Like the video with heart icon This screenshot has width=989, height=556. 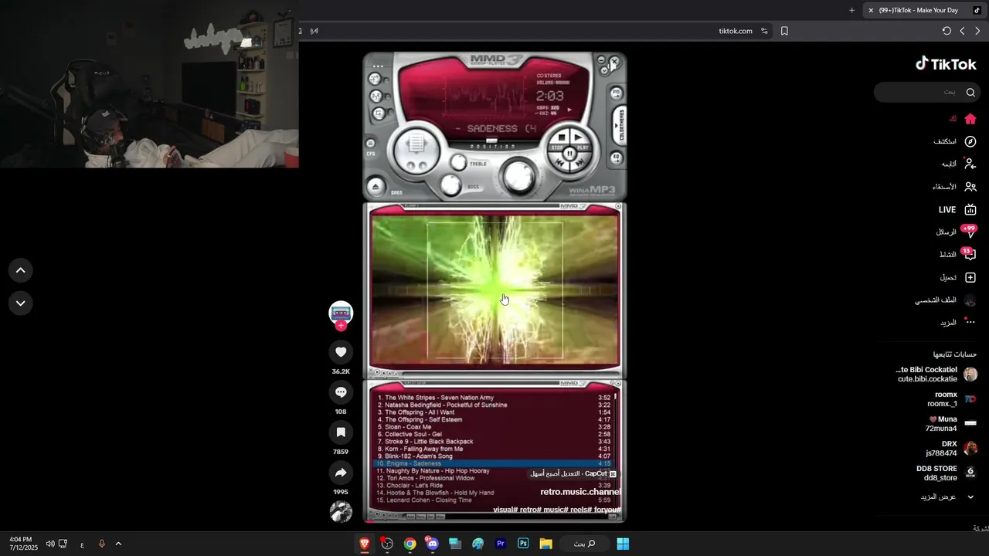tap(341, 352)
